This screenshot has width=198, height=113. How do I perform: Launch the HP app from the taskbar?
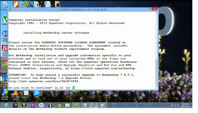point(41,105)
